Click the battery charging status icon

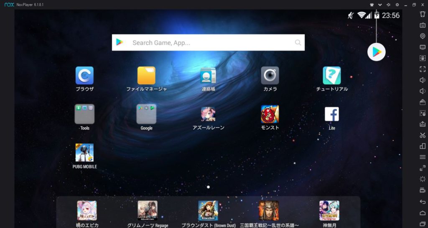pyautogui.click(x=377, y=15)
